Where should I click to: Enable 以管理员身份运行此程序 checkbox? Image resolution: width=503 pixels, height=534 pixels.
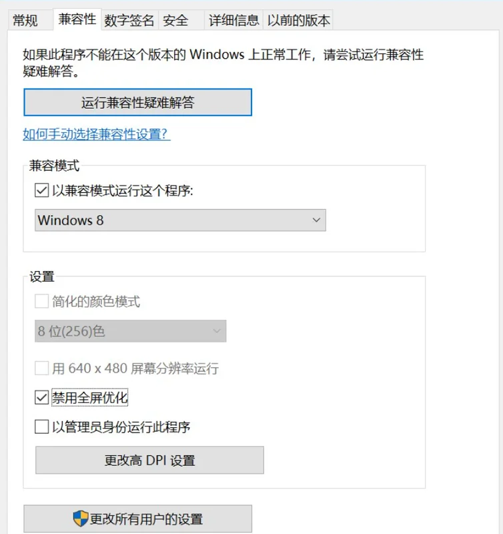click(41, 427)
